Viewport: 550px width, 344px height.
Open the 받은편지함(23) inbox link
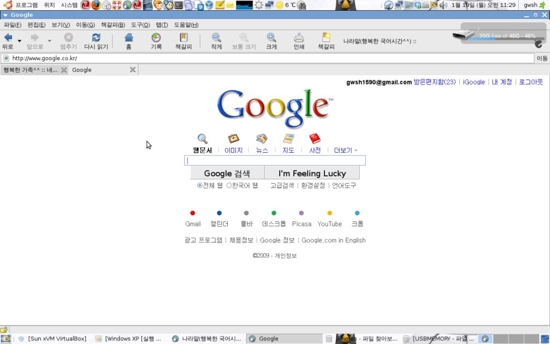point(435,82)
